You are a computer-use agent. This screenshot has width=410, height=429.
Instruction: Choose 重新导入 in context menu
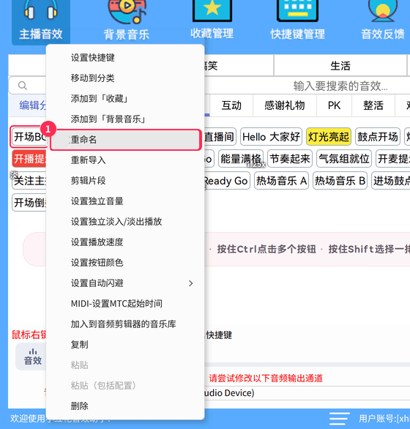click(x=125, y=160)
